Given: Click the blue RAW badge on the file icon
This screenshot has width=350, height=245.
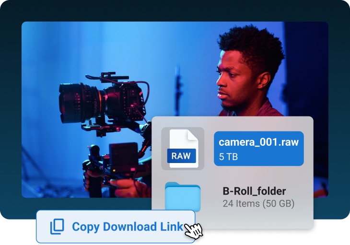Looking at the screenshot, I should 182,155.
